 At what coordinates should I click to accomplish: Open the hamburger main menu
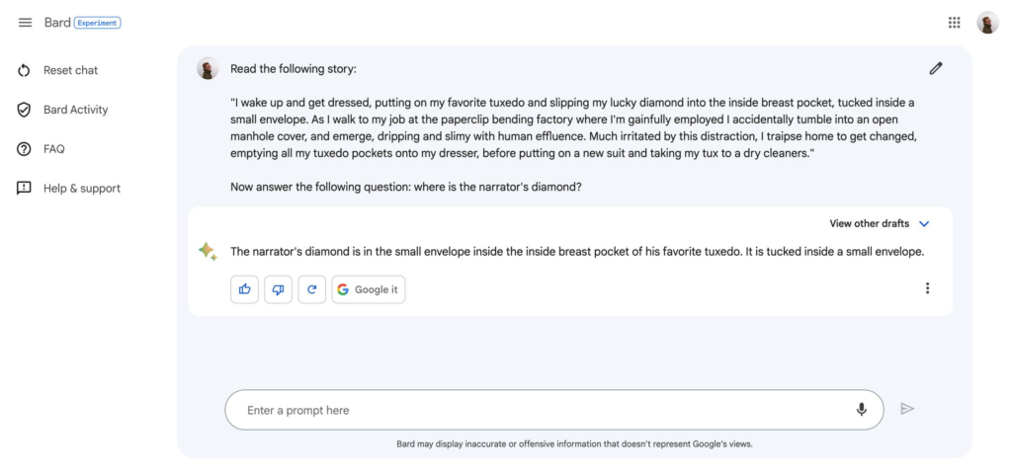25,23
